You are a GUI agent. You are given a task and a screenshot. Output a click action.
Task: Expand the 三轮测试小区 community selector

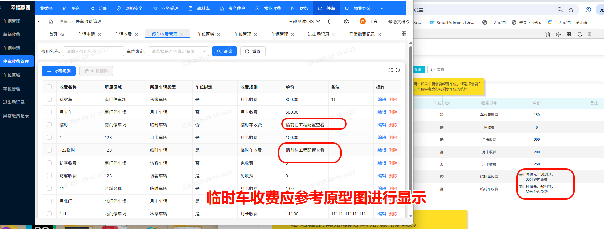pos(304,21)
